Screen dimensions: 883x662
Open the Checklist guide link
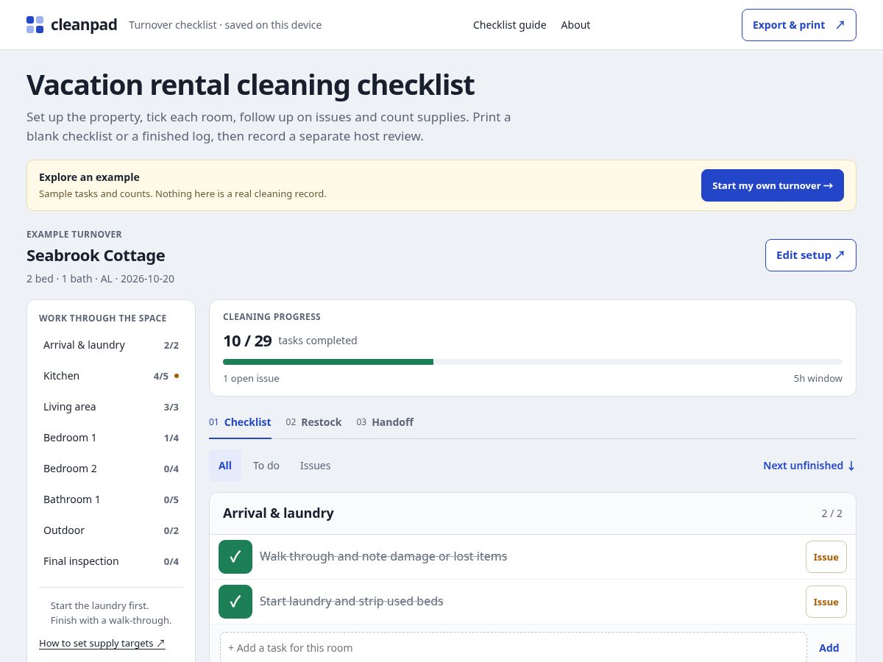[x=509, y=25]
